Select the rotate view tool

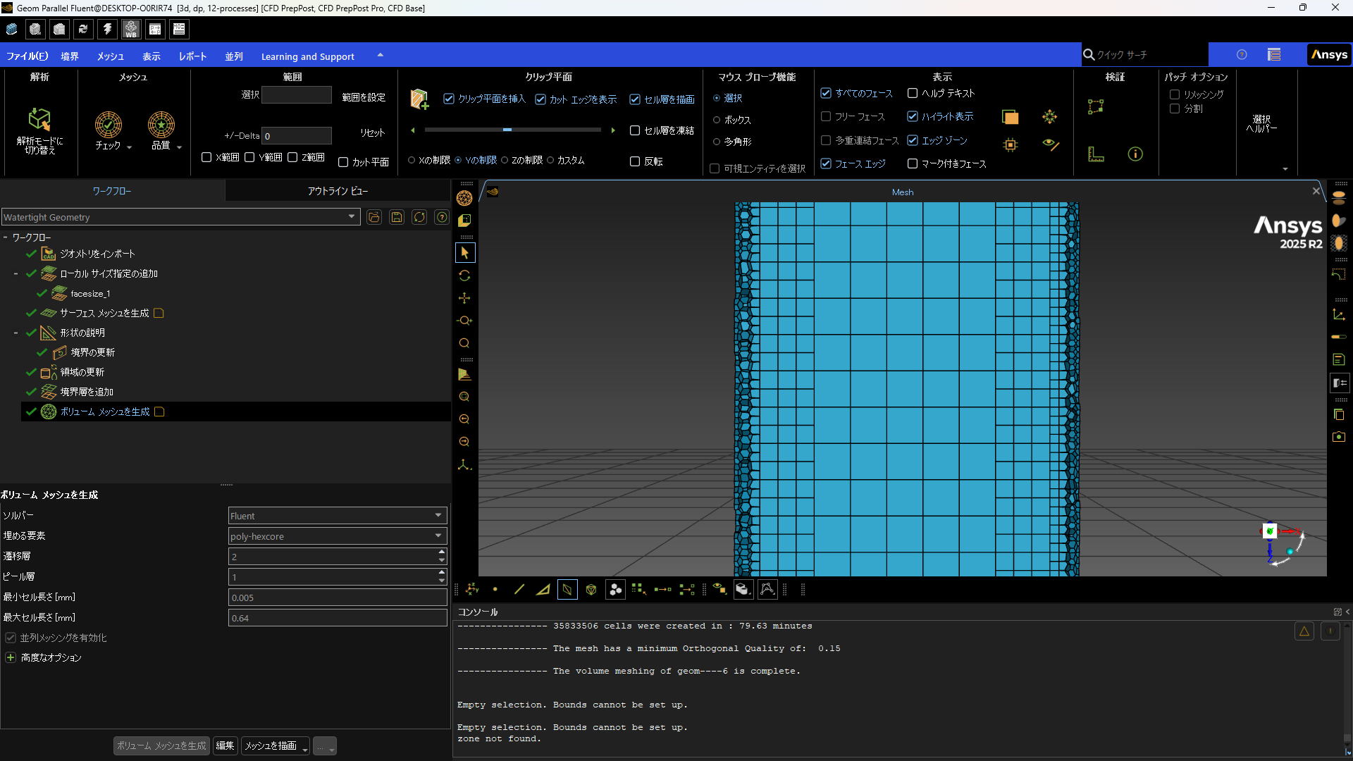(464, 276)
